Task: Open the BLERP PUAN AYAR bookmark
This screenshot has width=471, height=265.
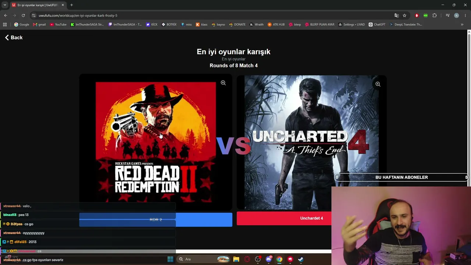Action: (319, 25)
